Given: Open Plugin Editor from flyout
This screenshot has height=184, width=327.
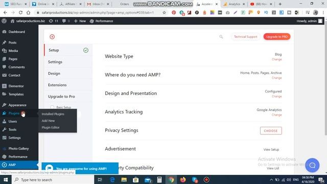Looking at the screenshot, I should coord(51,127).
